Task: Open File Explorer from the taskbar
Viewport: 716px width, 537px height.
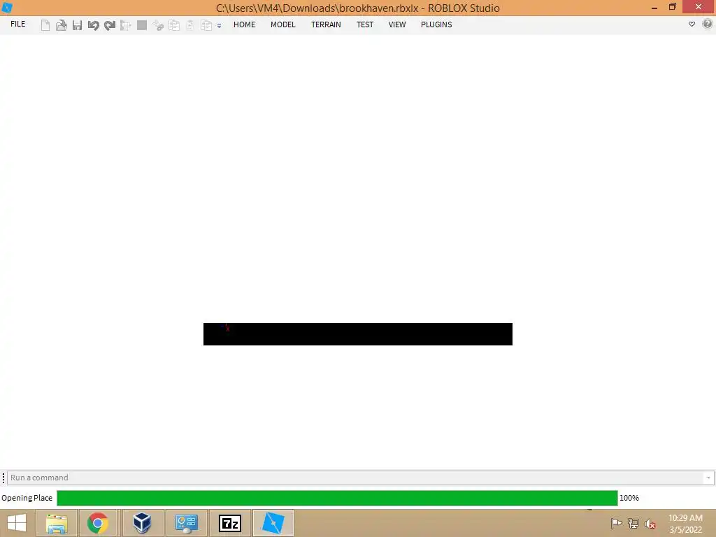Action: coord(57,523)
